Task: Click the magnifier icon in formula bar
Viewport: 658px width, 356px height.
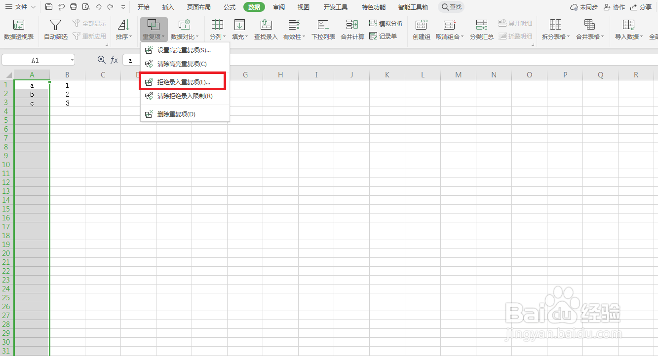Action: (102, 60)
